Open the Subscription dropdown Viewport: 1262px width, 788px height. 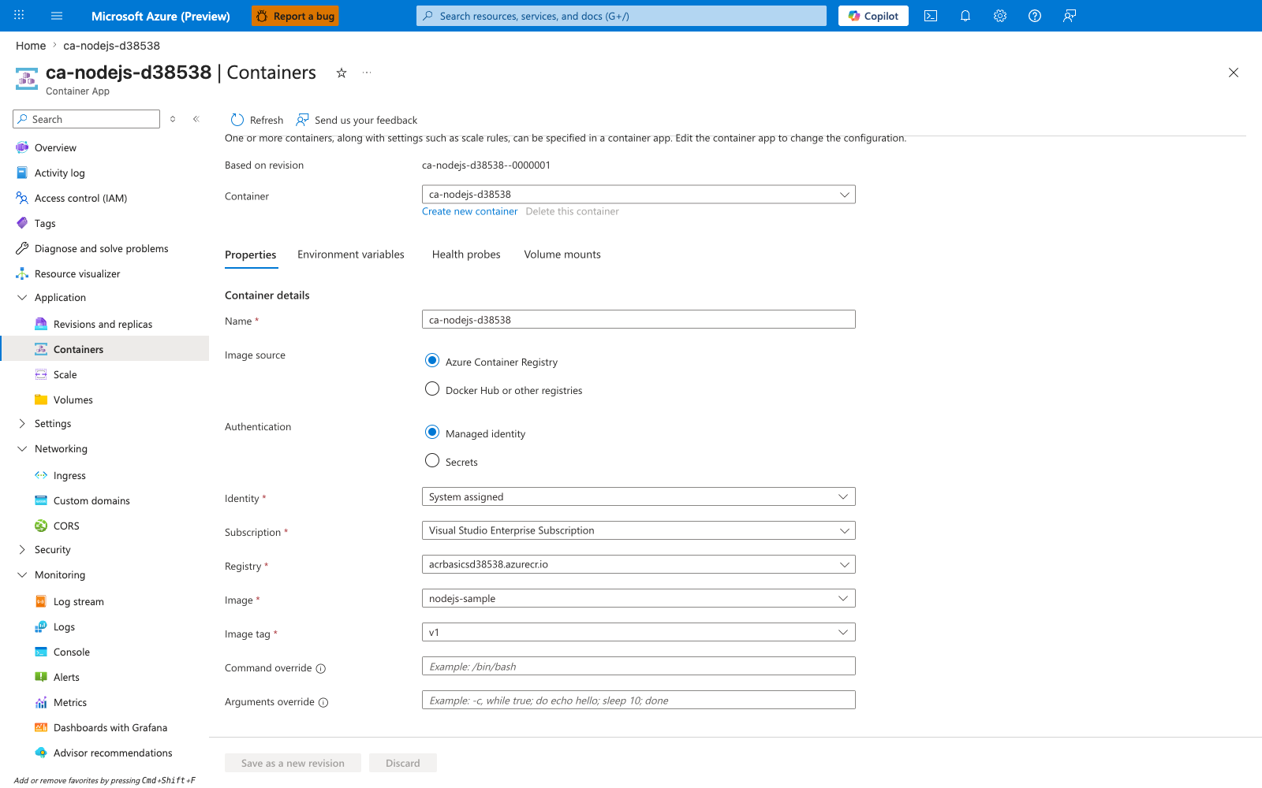coord(639,531)
